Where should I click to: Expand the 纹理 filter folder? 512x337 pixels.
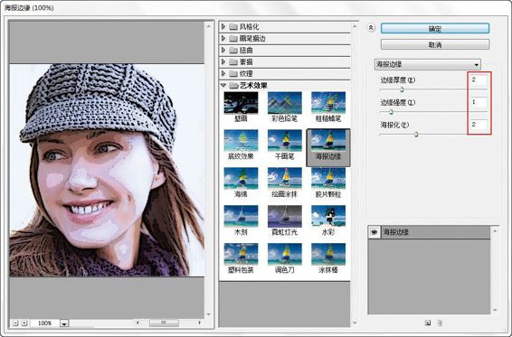(223, 73)
